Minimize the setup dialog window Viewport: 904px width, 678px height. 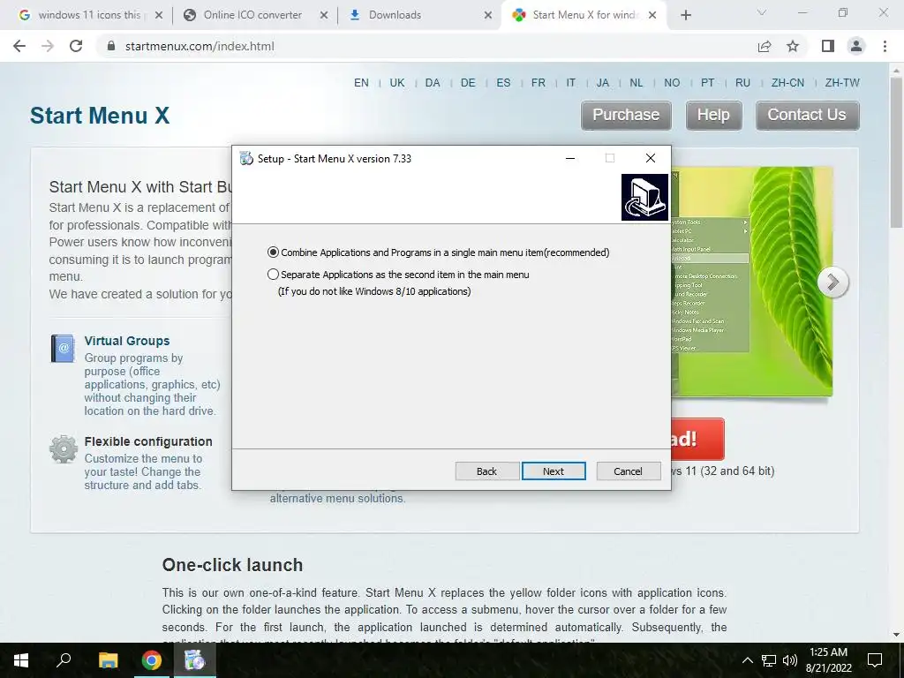click(x=570, y=159)
